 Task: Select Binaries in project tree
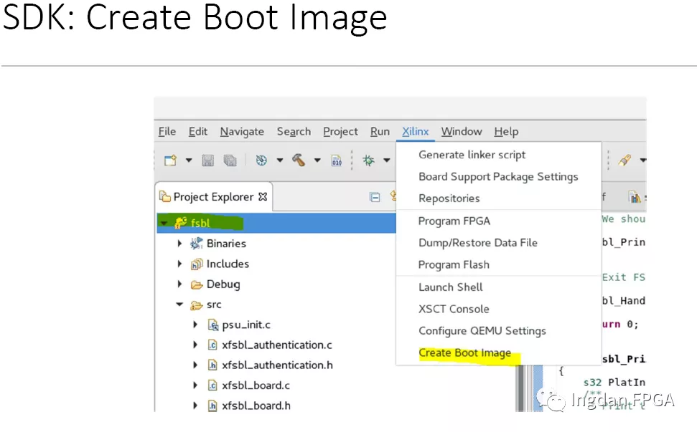[x=226, y=244]
